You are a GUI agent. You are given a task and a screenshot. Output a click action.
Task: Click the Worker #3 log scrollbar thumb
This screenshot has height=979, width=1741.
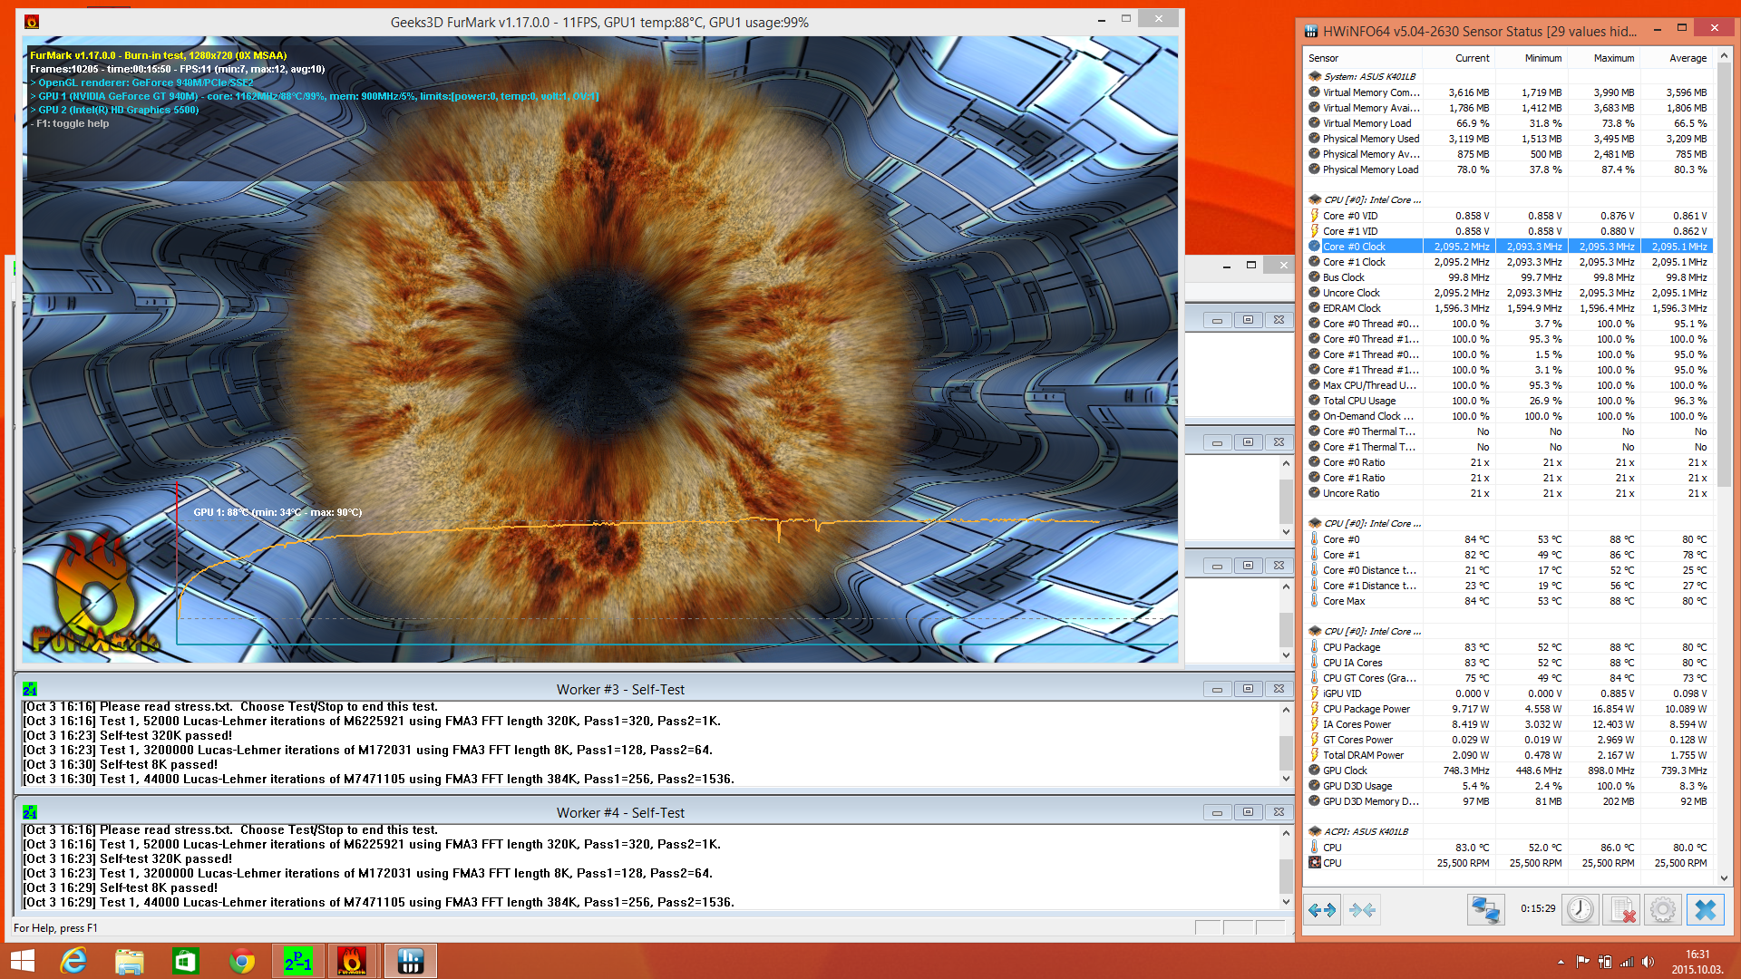(1286, 752)
